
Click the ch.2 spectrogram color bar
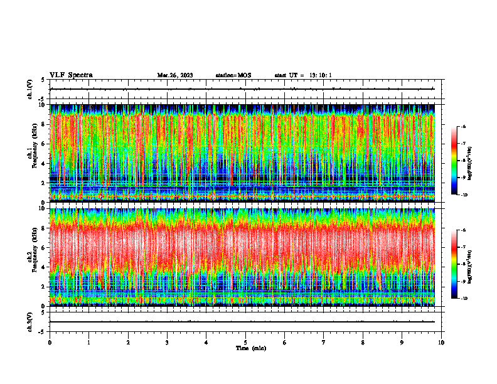pyautogui.click(x=454, y=264)
